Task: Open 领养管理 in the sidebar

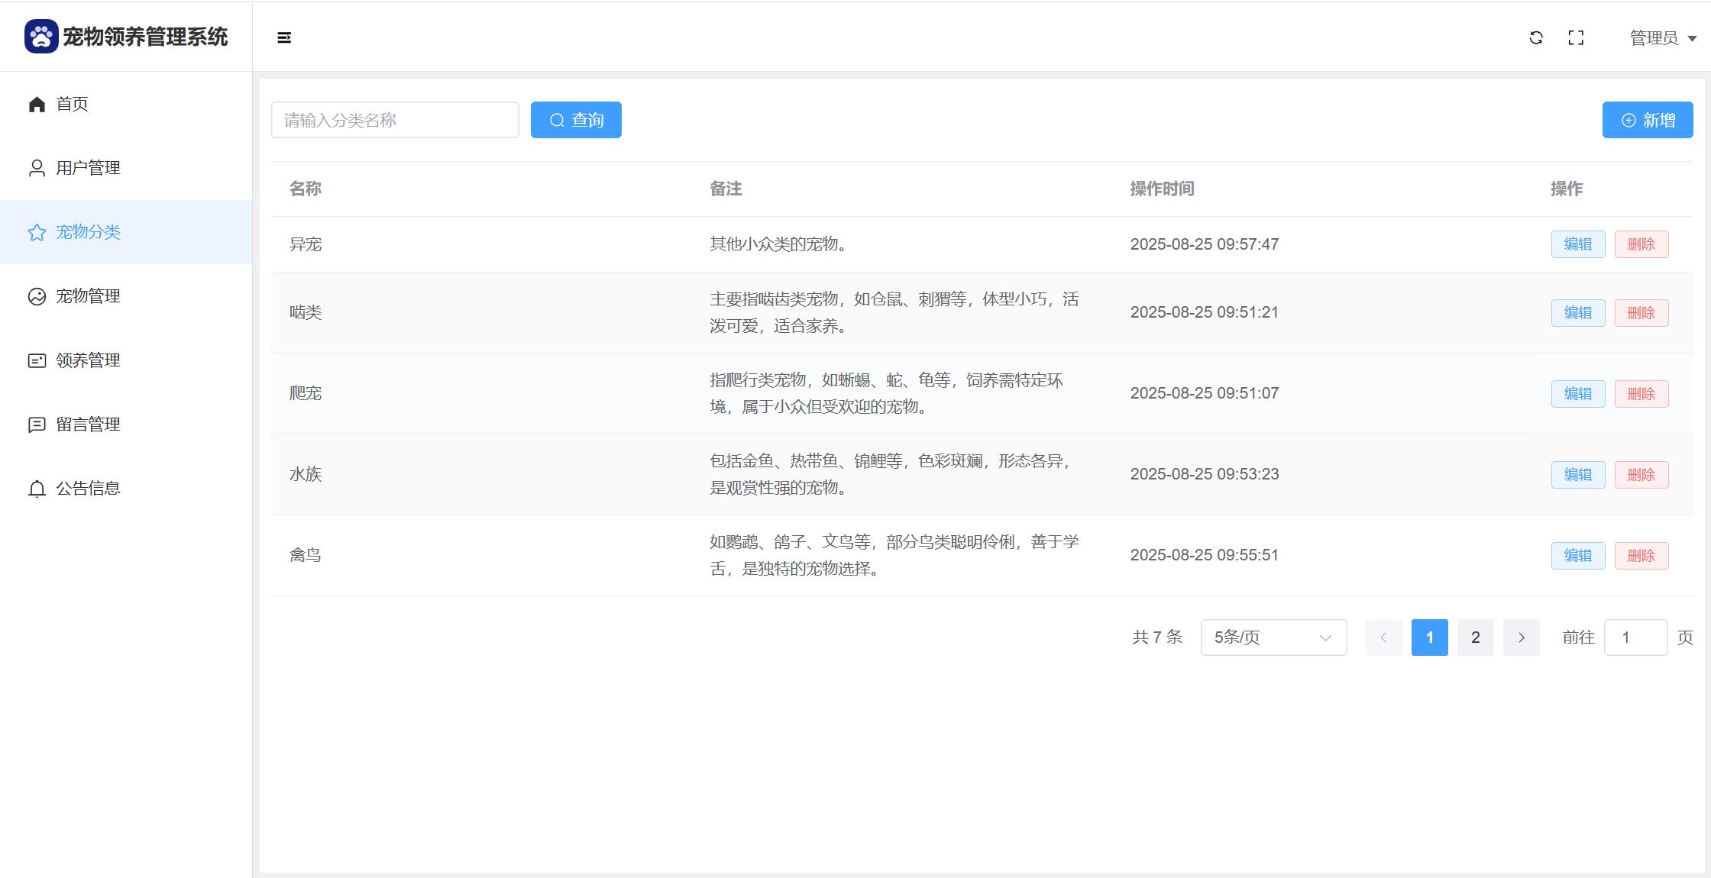Action: click(88, 360)
